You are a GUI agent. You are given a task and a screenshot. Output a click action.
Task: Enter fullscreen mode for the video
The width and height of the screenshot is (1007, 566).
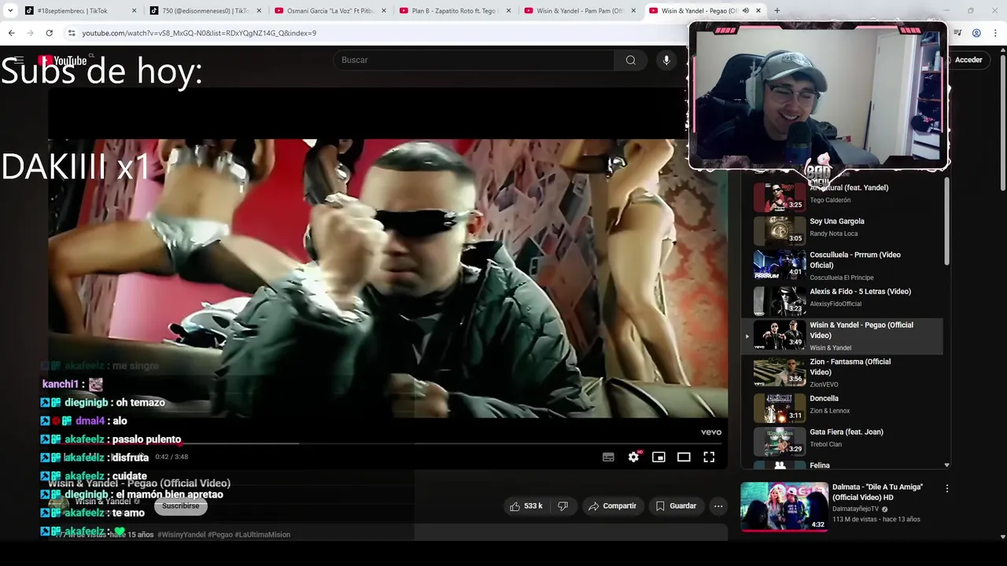[x=709, y=457]
